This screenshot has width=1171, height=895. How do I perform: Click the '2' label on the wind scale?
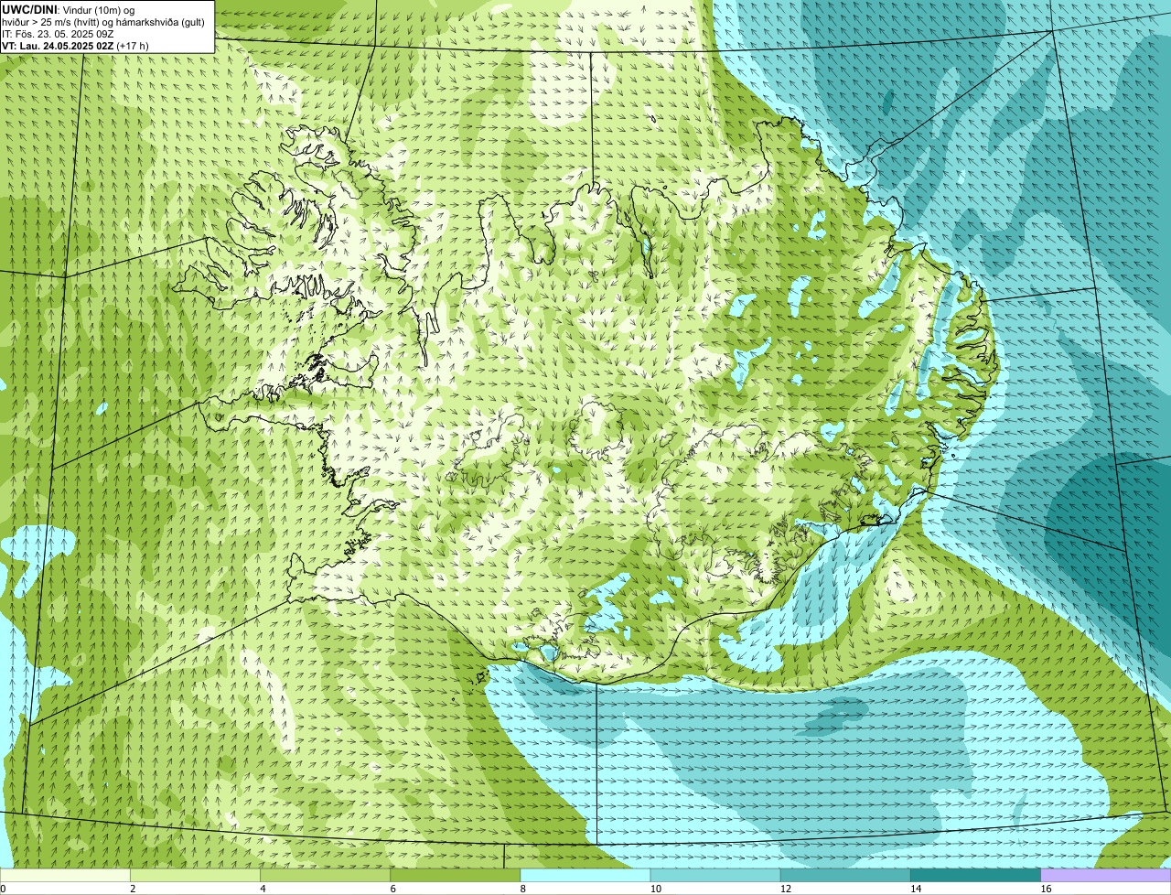point(133,889)
